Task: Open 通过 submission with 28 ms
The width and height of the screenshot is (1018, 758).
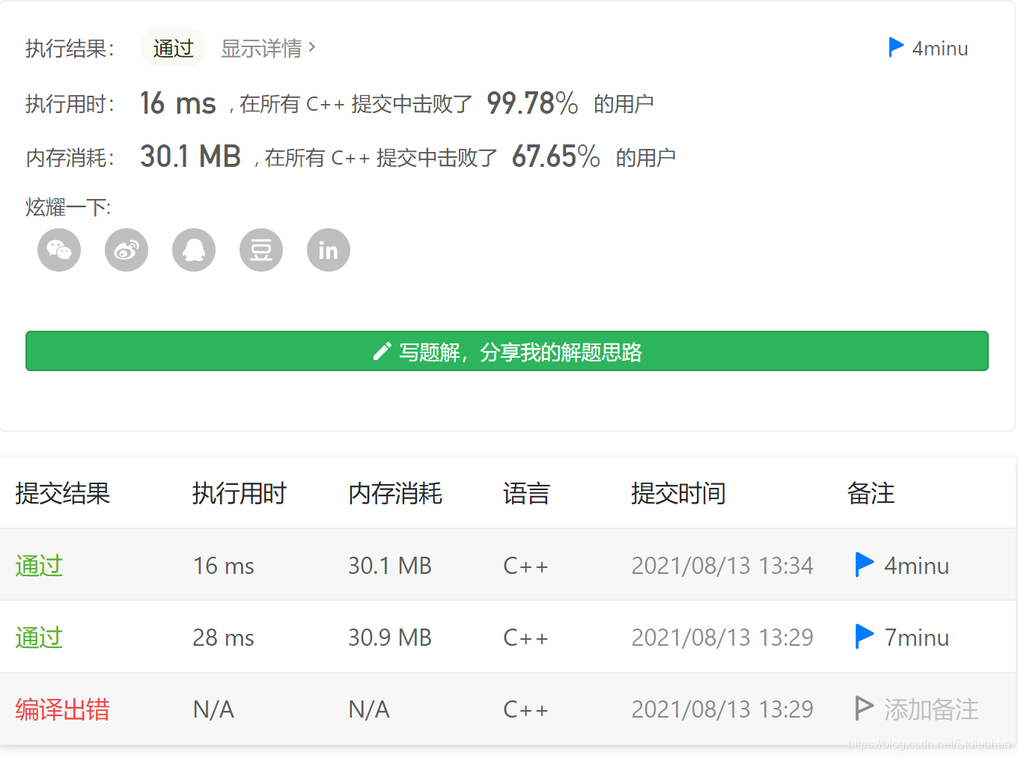Action: [x=39, y=638]
